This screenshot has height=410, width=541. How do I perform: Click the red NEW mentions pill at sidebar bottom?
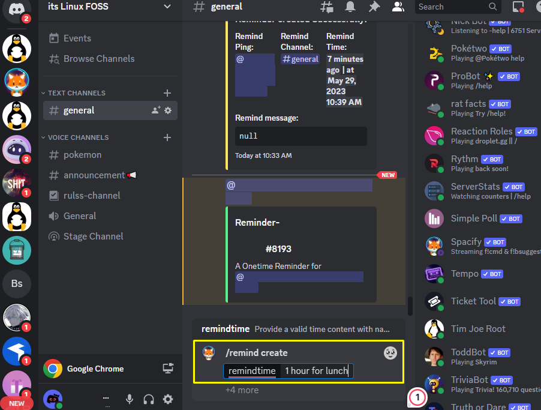pyautogui.click(x=17, y=403)
